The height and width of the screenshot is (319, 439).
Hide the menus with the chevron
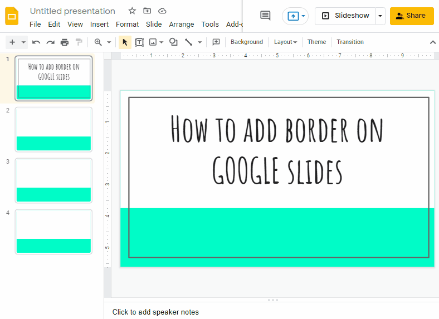point(432,42)
